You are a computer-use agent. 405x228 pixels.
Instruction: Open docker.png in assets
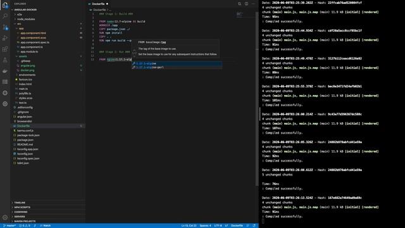(x=27, y=70)
